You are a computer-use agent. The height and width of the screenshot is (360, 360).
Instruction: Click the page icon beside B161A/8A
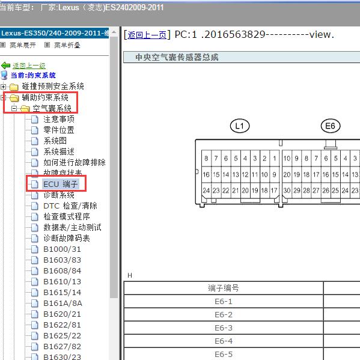pos(34,304)
